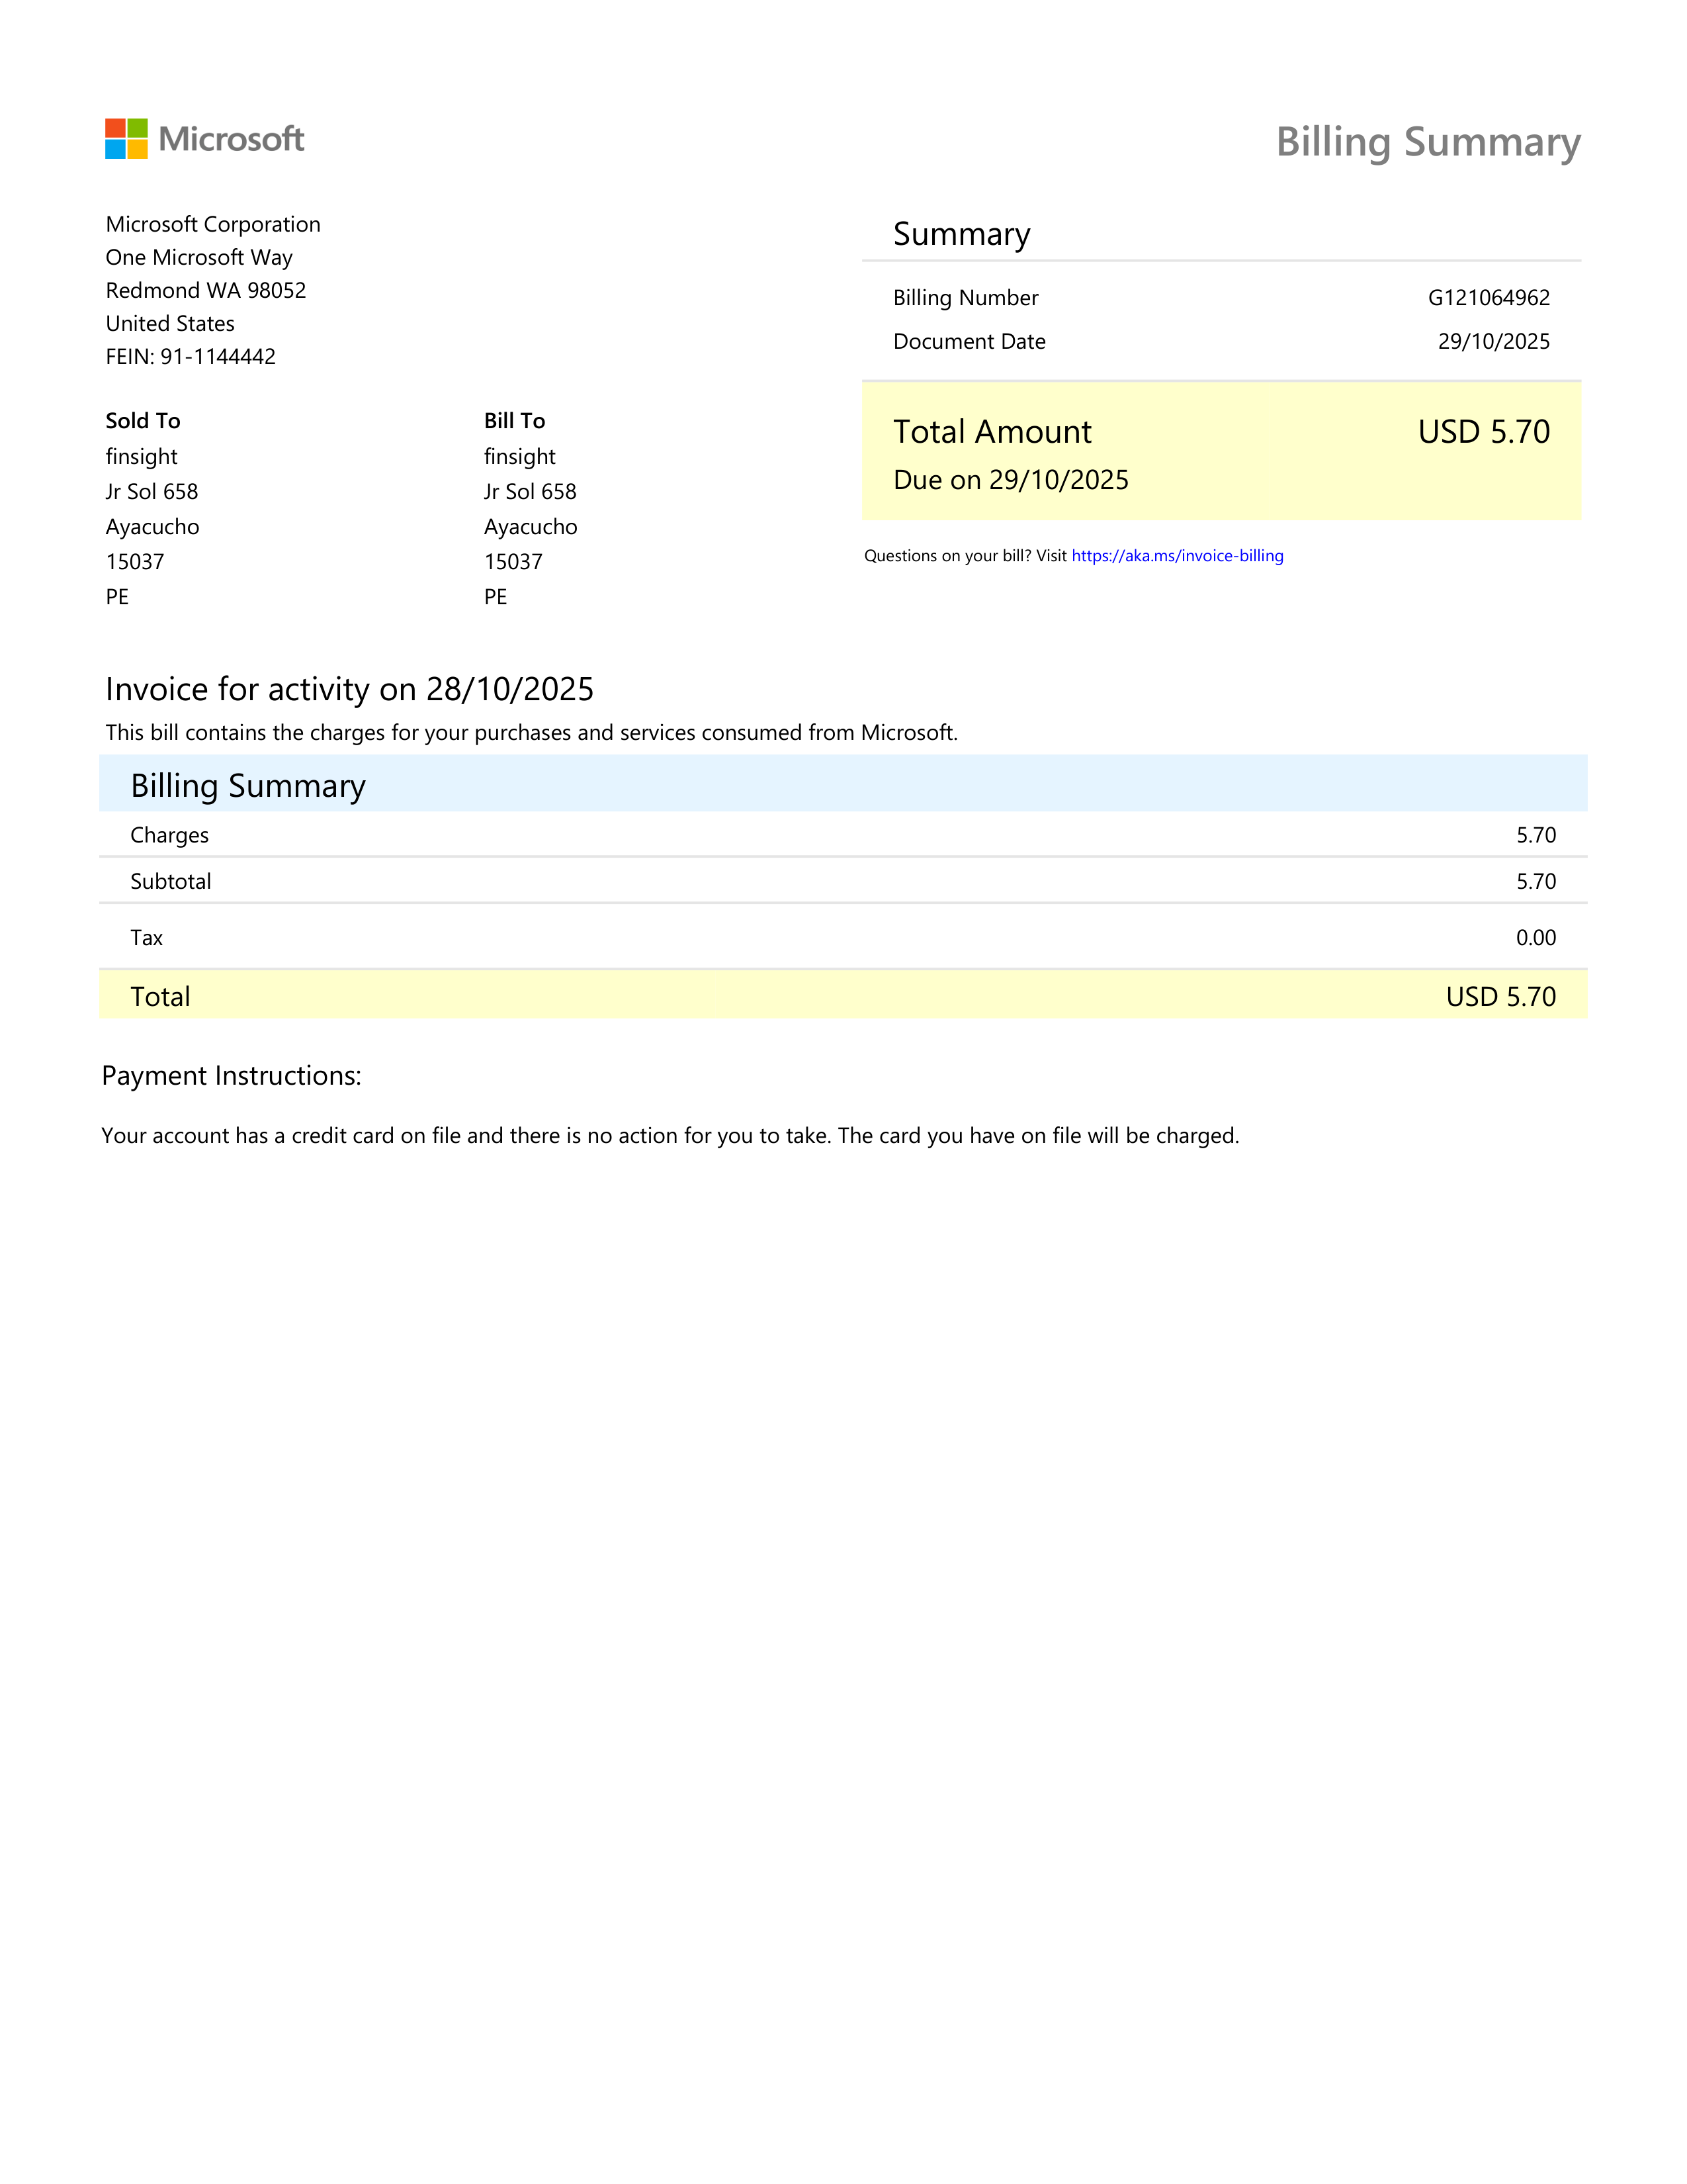Click the 'Summary' section heading

point(961,235)
